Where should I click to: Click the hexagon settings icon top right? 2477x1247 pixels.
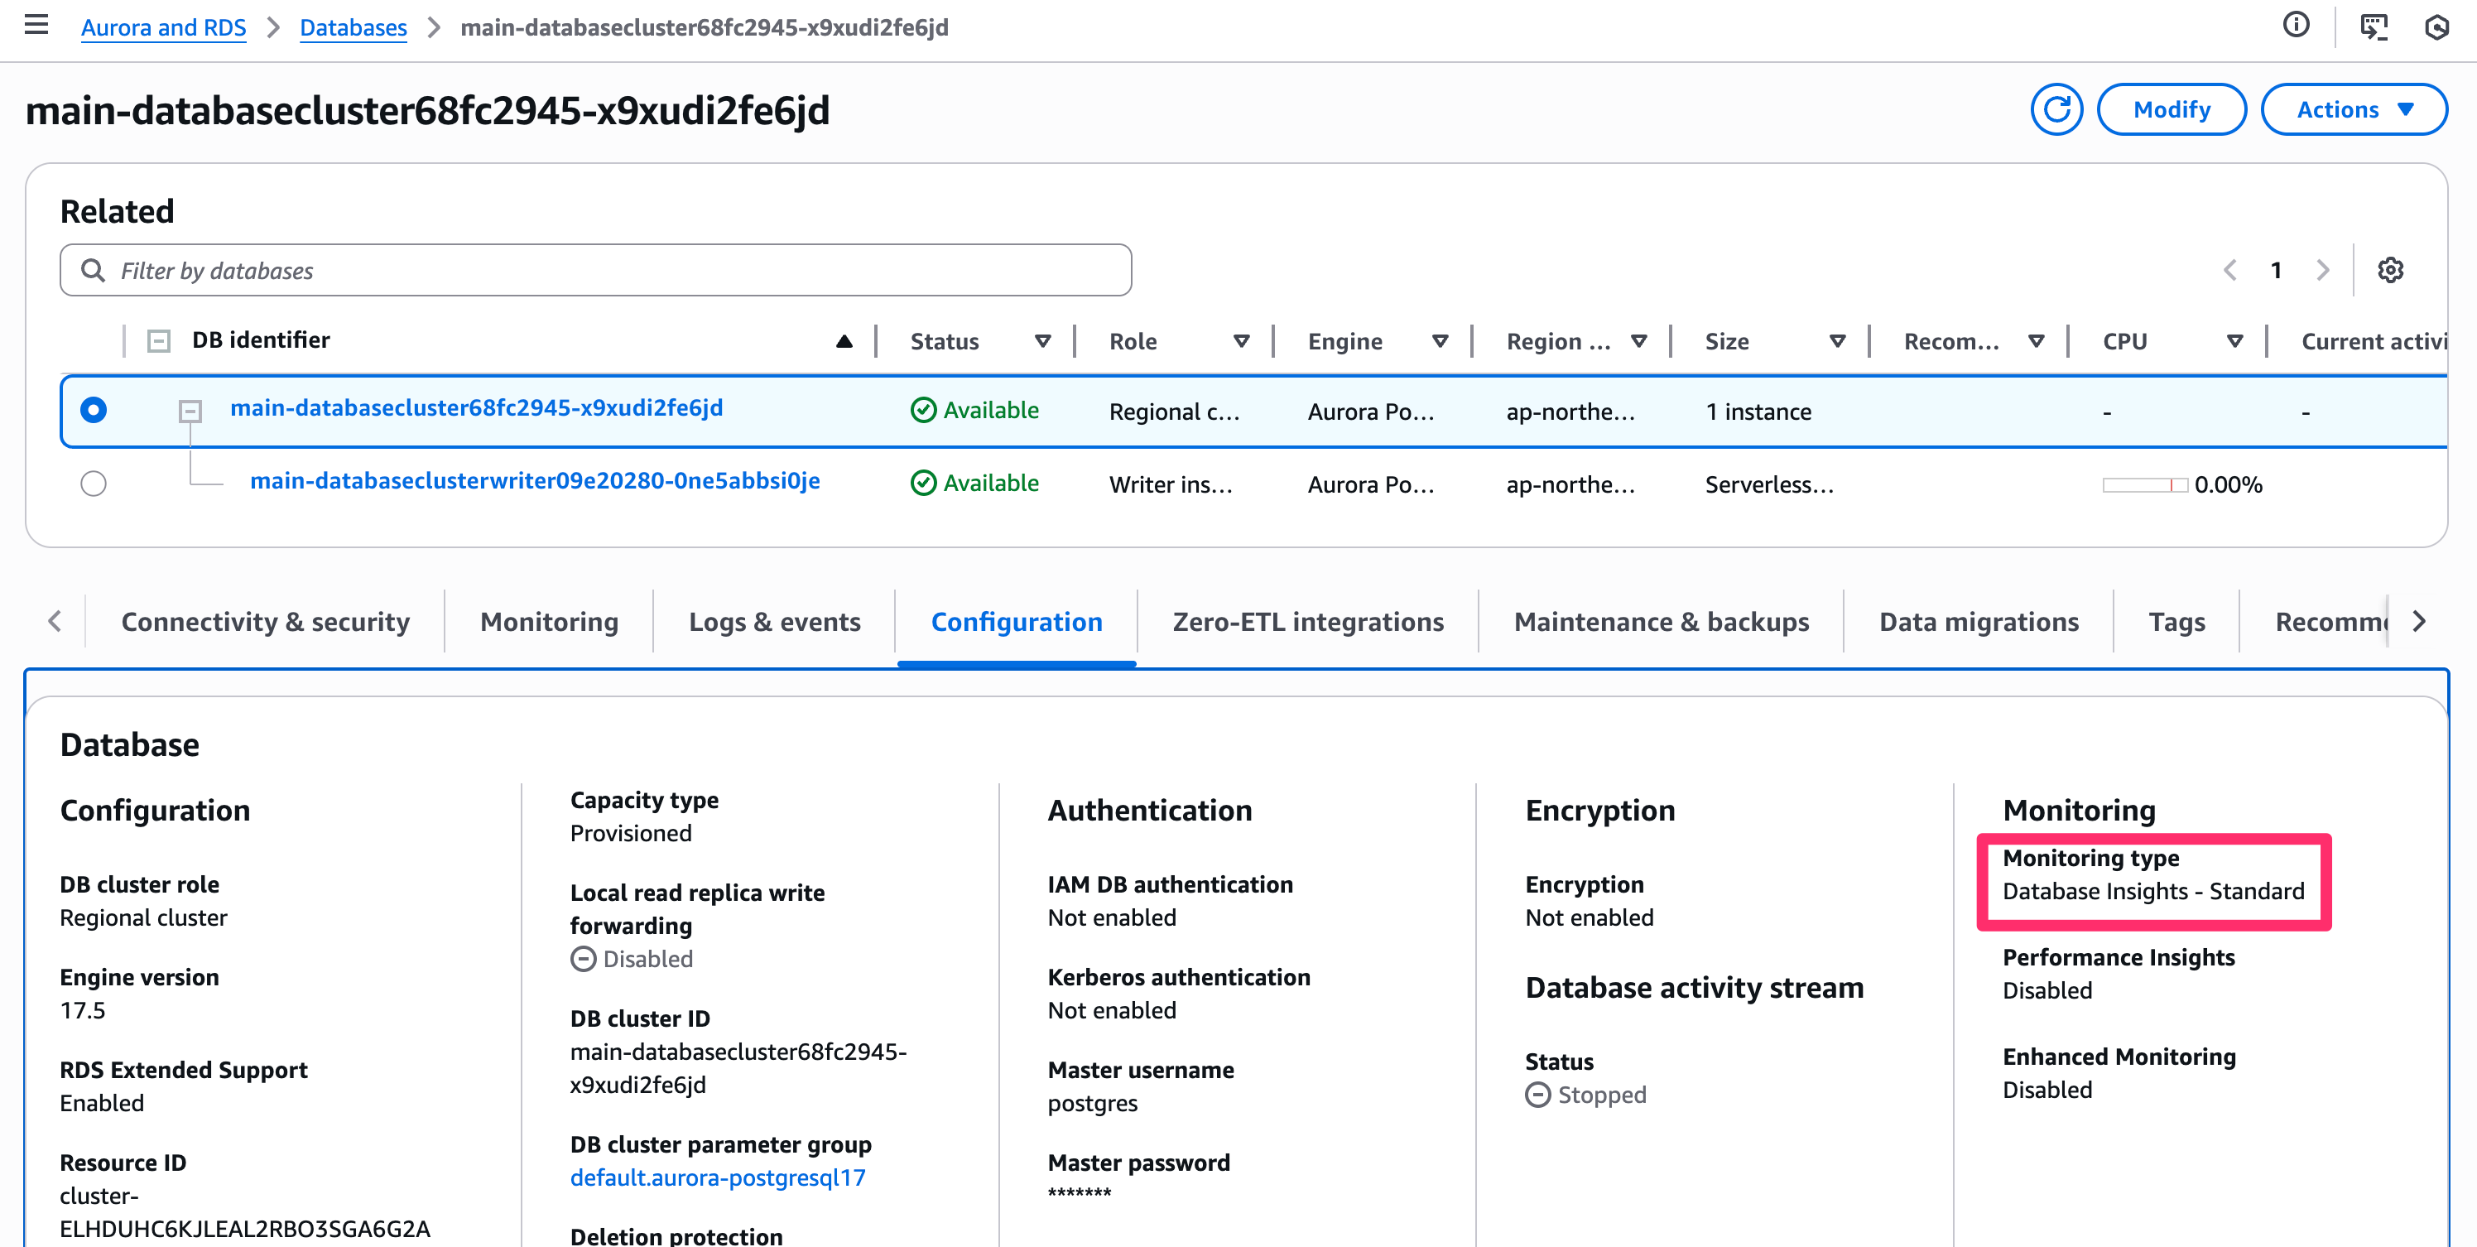coord(2436,26)
